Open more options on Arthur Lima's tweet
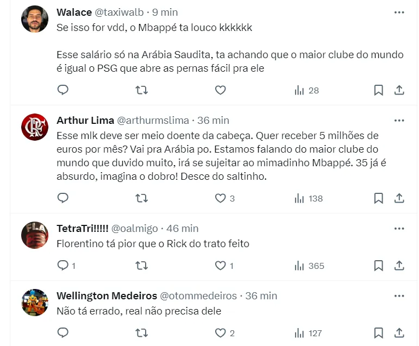Image resolution: width=419 pixels, height=346 pixels. 399,120
